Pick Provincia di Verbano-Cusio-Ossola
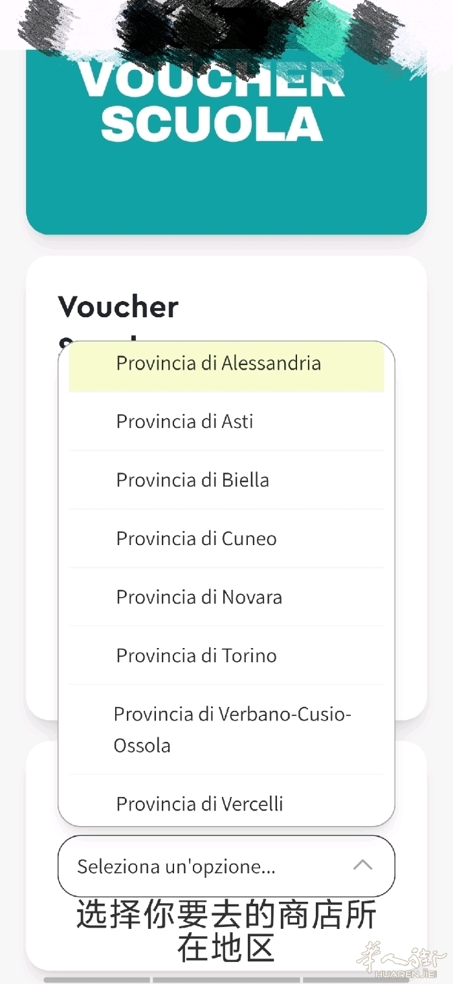Viewport: 453px width, 984px height. [226, 730]
